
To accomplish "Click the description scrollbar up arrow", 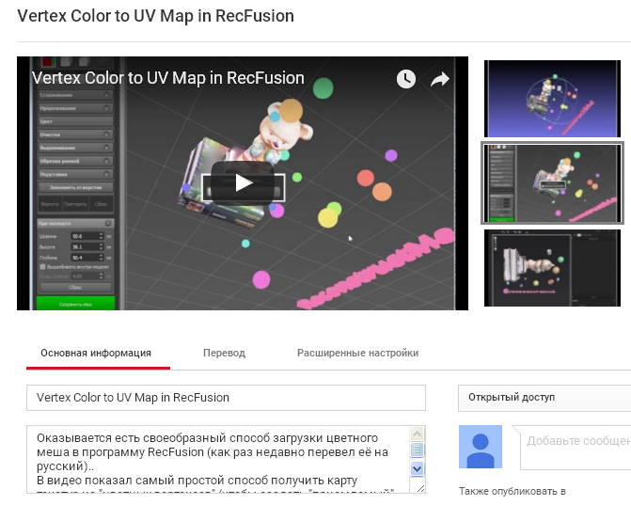I will point(417,434).
